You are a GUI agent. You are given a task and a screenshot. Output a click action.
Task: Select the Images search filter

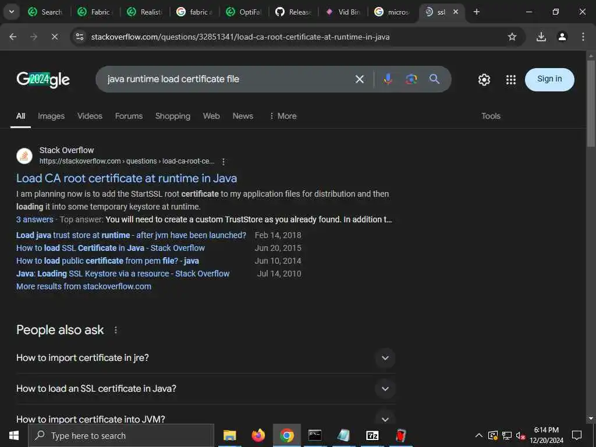[51, 116]
